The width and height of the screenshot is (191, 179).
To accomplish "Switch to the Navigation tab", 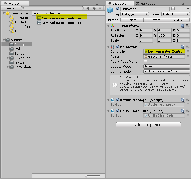I will click(x=147, y=4).
